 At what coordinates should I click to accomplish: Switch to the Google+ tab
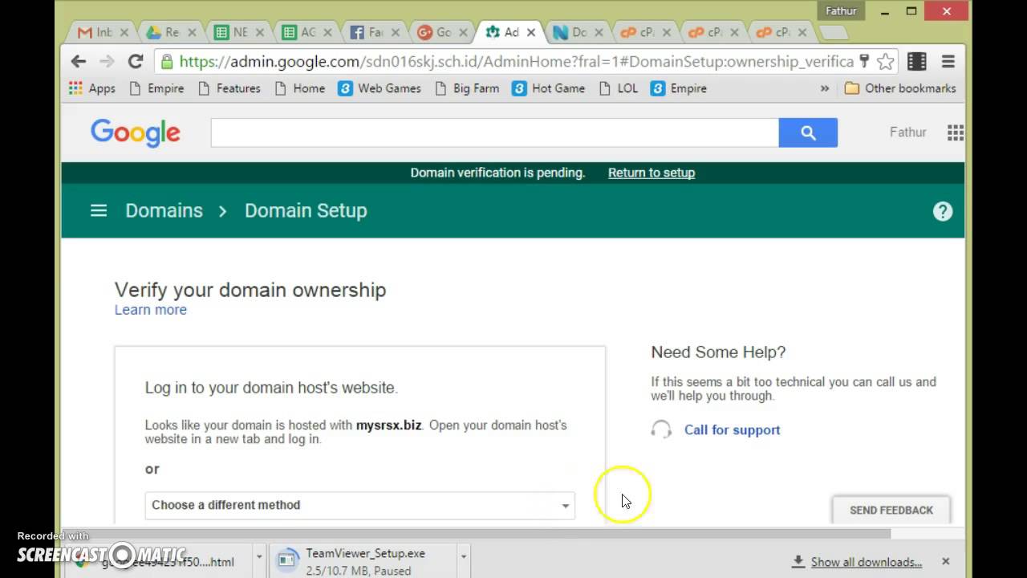440,33
